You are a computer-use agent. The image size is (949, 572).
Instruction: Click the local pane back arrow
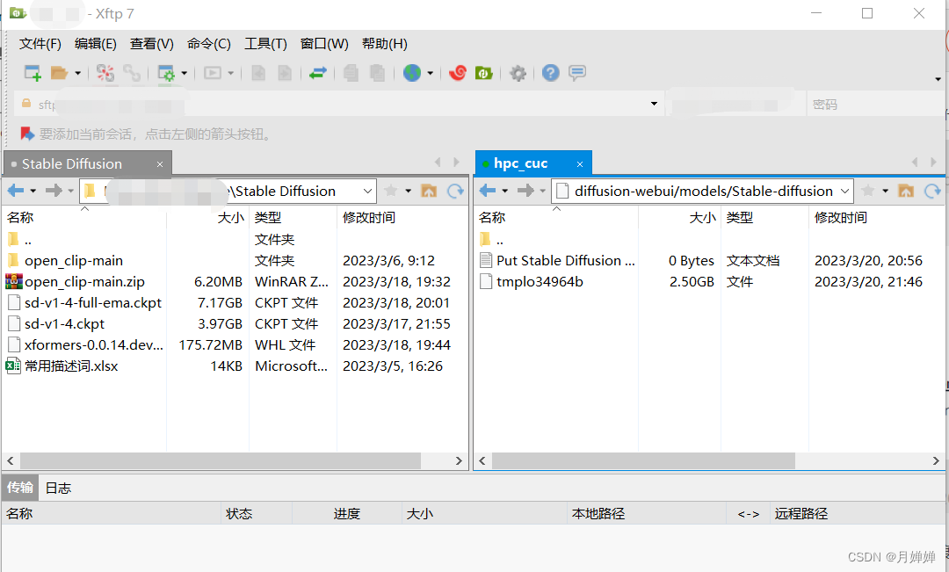[x=16, y=191]
